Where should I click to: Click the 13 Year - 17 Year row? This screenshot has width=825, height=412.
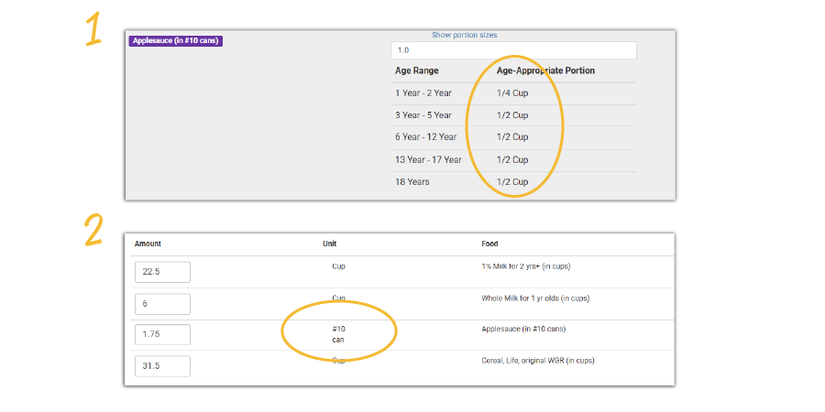click(x=428, y=159)
